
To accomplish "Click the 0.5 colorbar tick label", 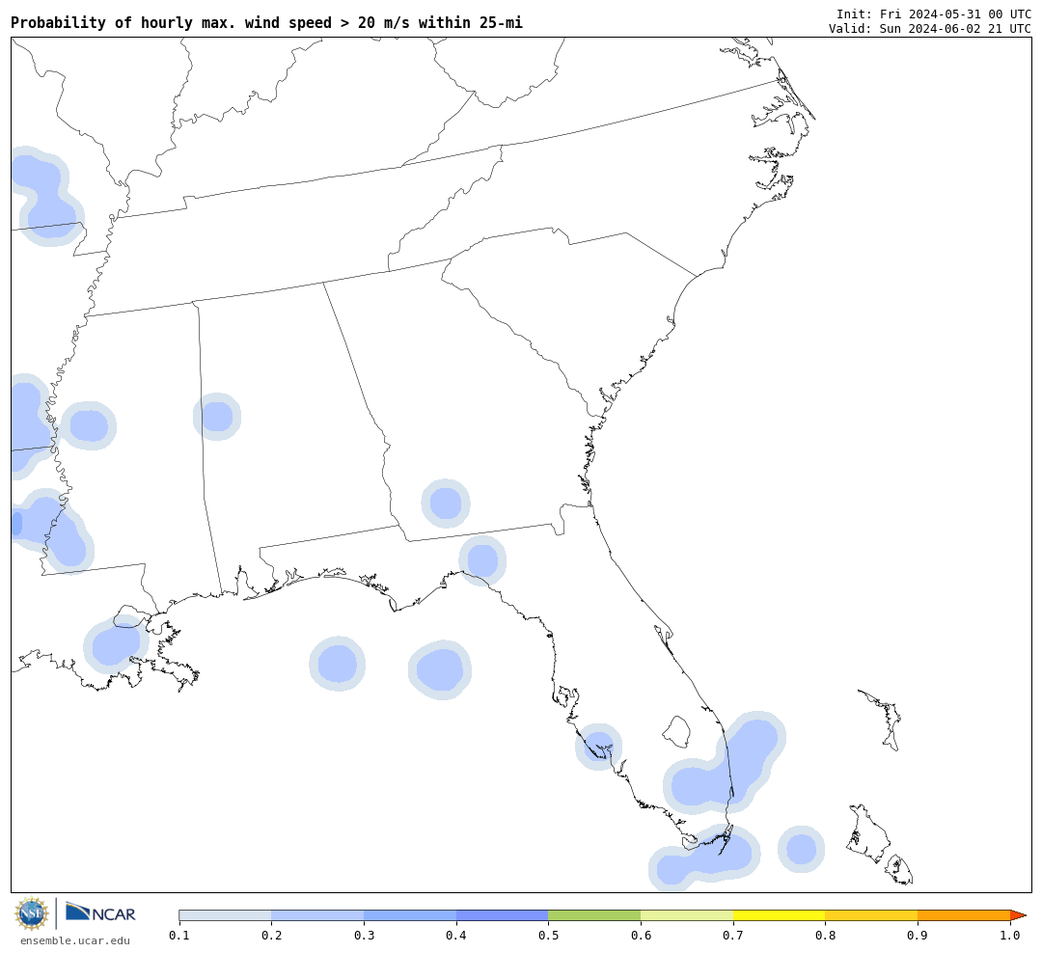I will (548, 936).
